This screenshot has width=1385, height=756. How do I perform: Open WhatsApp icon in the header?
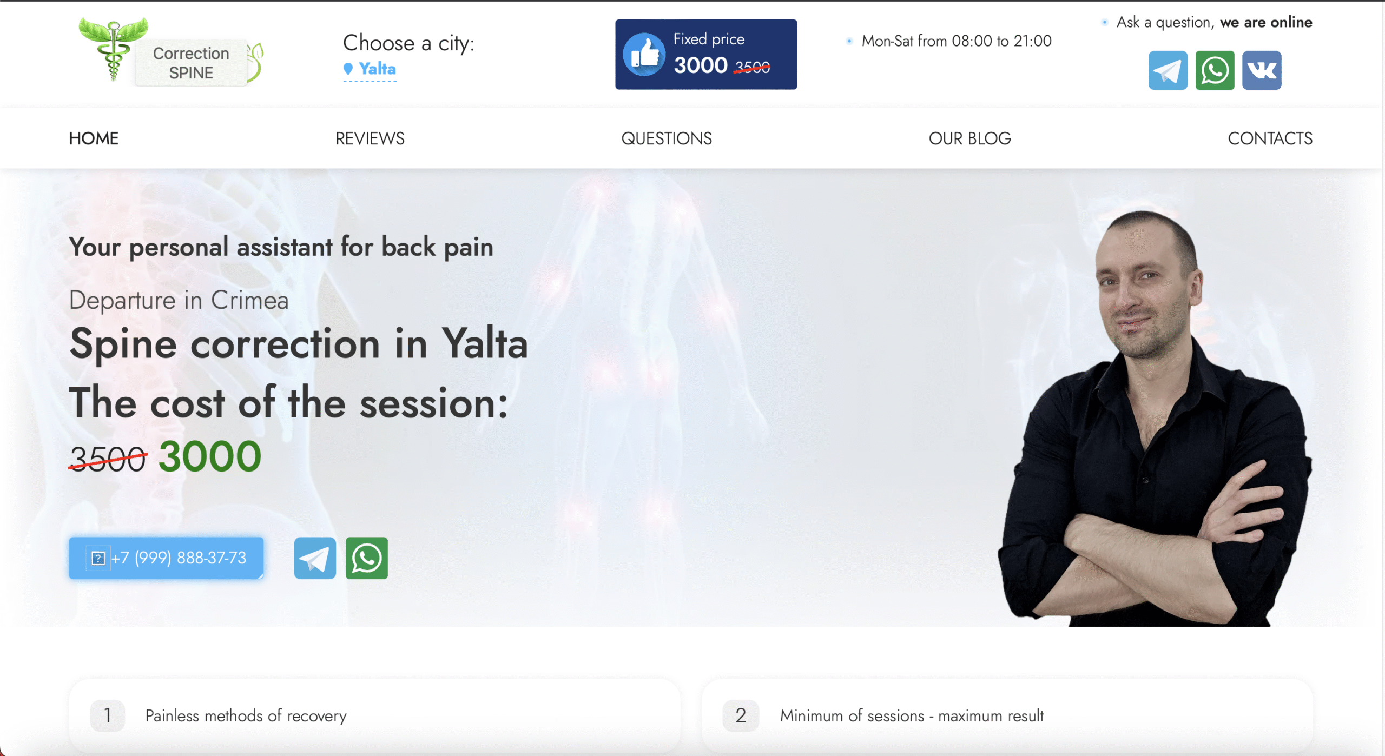[1215, 70]
